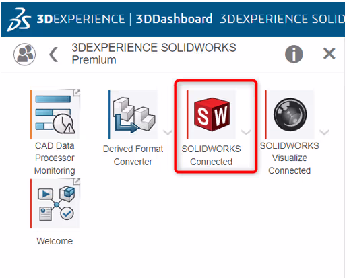Click the 'CAD Data Processor Monitoring' label

55,158
